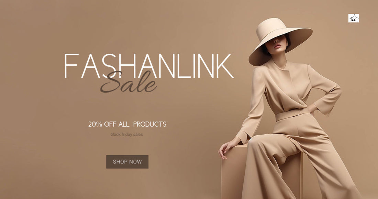Click the word PRODUCTS in the offer line
378x199 pixels.
[x=150, y=124]
